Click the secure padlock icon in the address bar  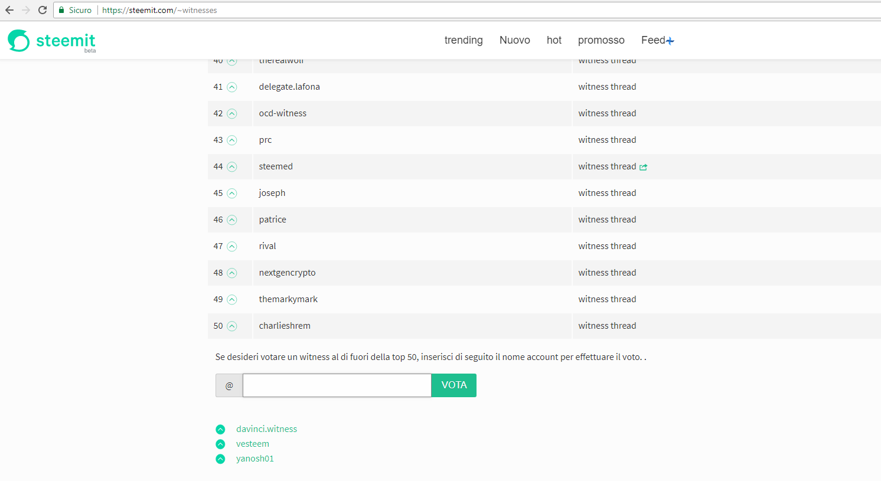61,10
